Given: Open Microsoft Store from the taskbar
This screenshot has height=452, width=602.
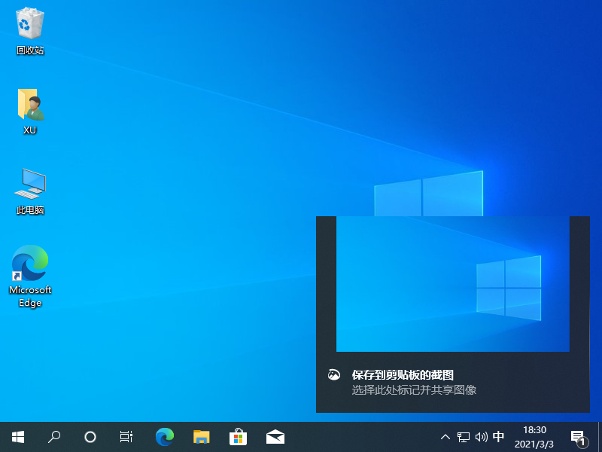Looking at the screenshot, I should tap(238, 436).
